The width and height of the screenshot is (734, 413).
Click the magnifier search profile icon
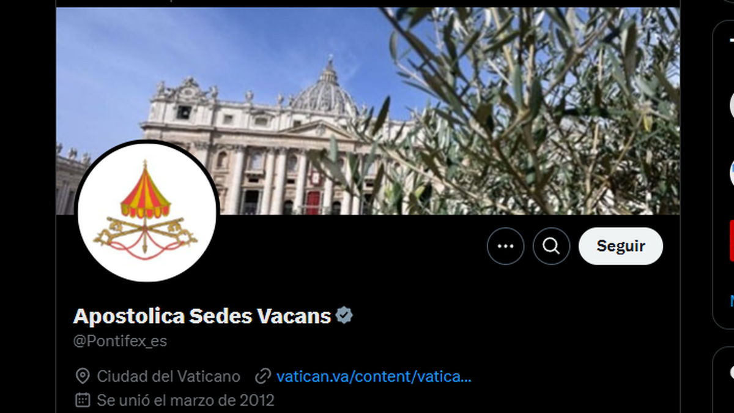click(x=551, y=246)
